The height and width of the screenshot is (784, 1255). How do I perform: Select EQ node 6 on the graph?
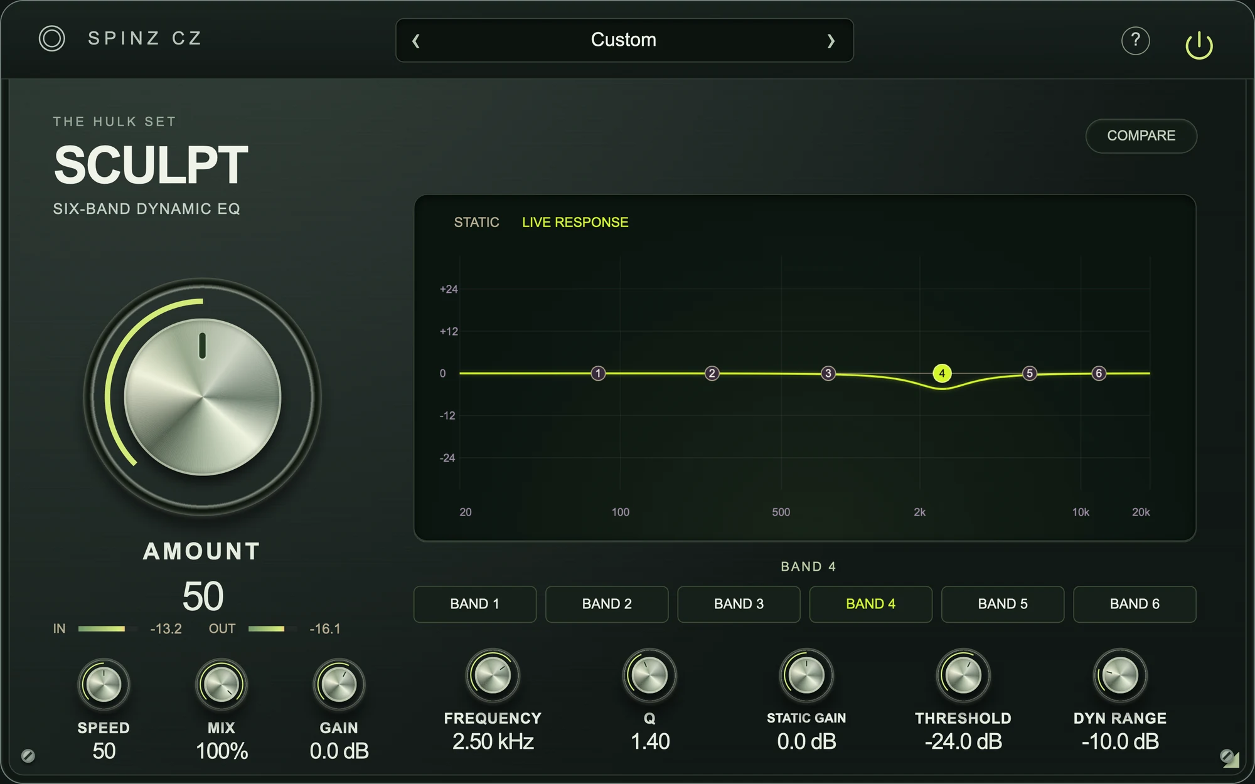tap(1099, 373)
